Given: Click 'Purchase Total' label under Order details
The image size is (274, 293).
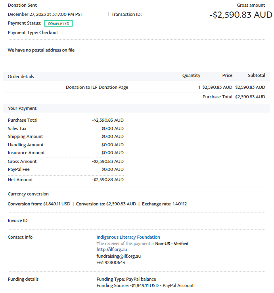Looking at the screenshot, I should (217, 97).
